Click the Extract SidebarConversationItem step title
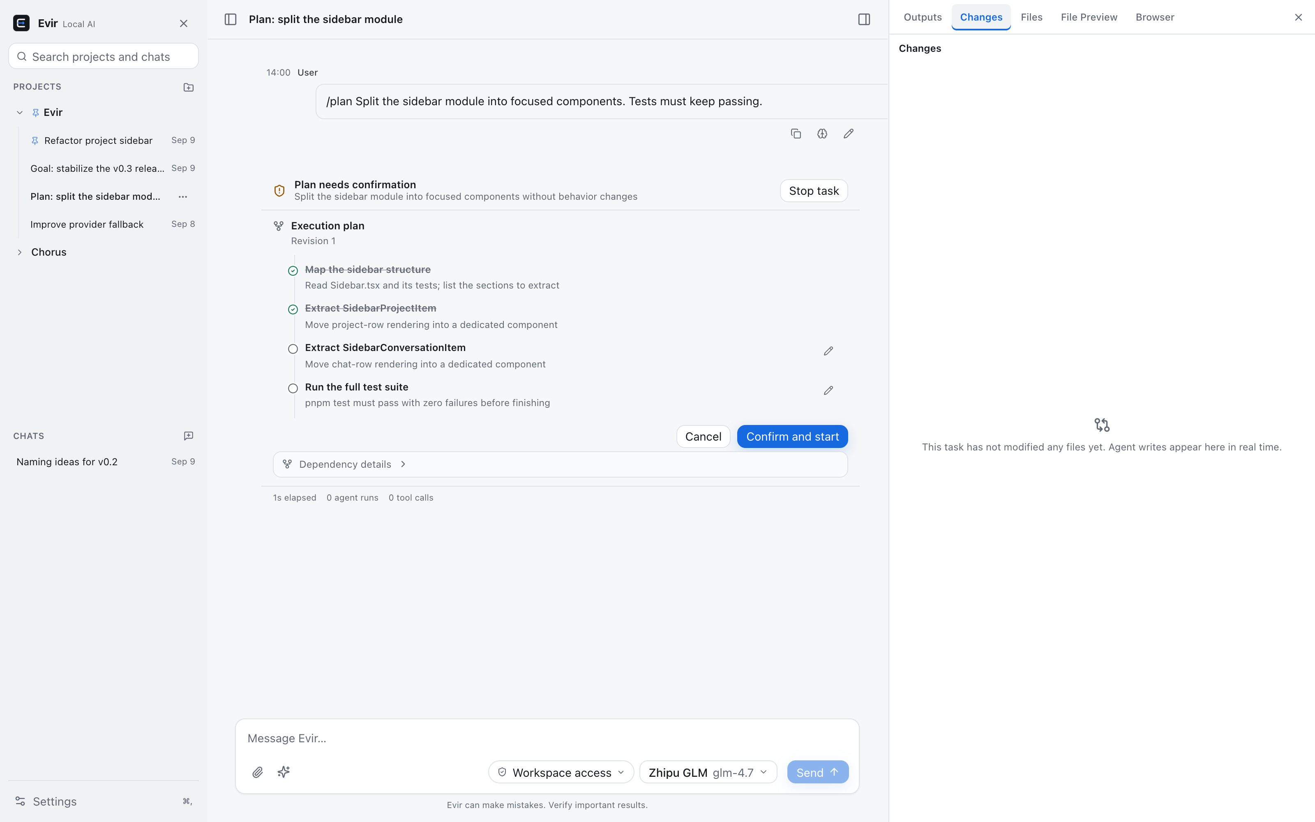Image resolution: width=1315 pixels, height=822 pixels. (x=385, y=348)
